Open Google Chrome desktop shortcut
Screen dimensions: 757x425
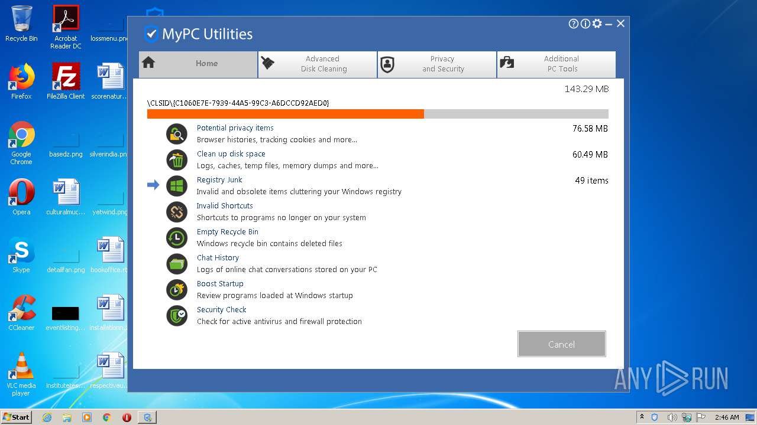(21, 143)
